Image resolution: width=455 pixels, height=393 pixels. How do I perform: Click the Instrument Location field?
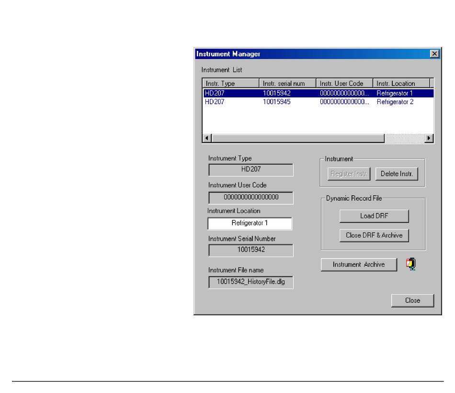[250, 223]
